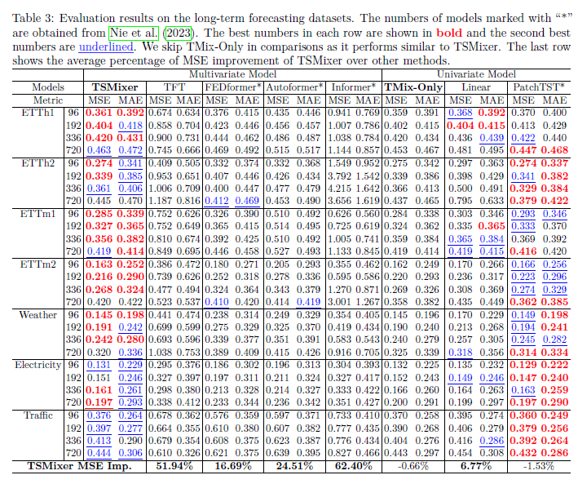The image size is (578, 484).
Task: Click the 'ETTm1' dataset label
Action: coord(38,214)
